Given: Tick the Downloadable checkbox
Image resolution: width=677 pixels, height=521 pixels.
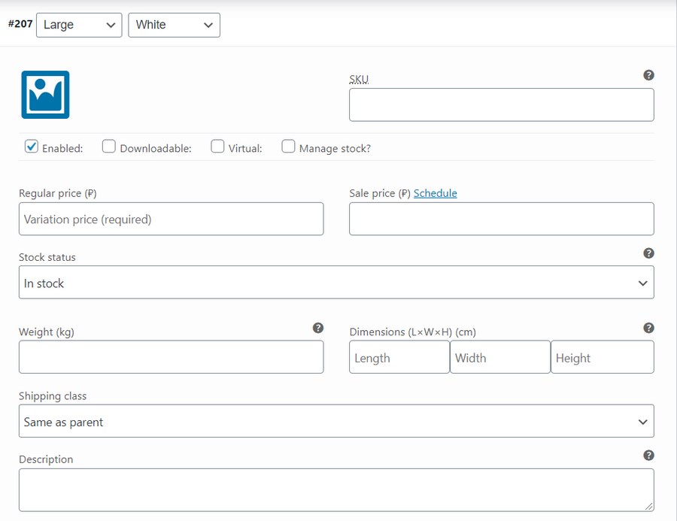Looking at the screenshot, I should (109, 147).
